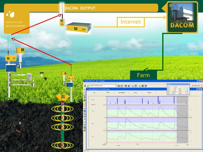Click the red ball icon in left sidebar
This screenshot has width=203, height=152.
coord(84,108)
